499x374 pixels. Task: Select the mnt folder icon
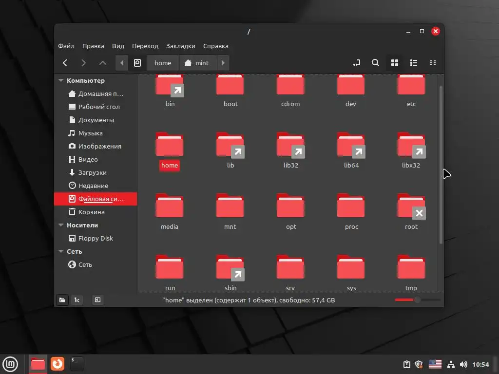coord(230,206)
